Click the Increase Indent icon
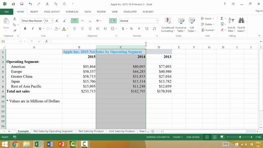This screenshot has width=263, height=148. click(105, 29)
